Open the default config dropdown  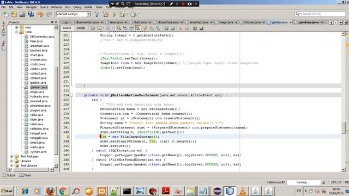[88, 14]
